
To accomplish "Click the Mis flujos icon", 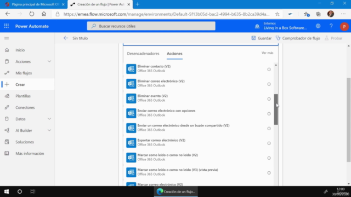I will click(7, 73).
